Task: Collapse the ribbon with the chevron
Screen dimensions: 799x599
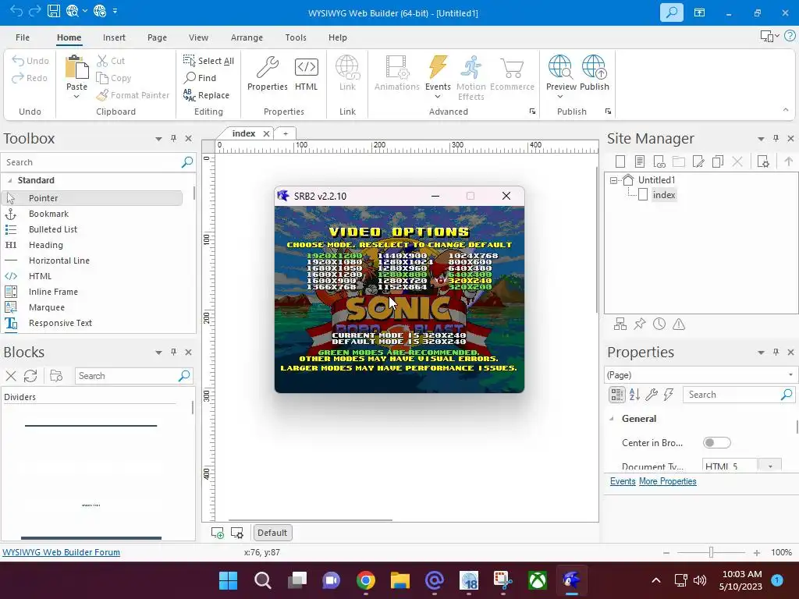Action: [x=785, y=109]
